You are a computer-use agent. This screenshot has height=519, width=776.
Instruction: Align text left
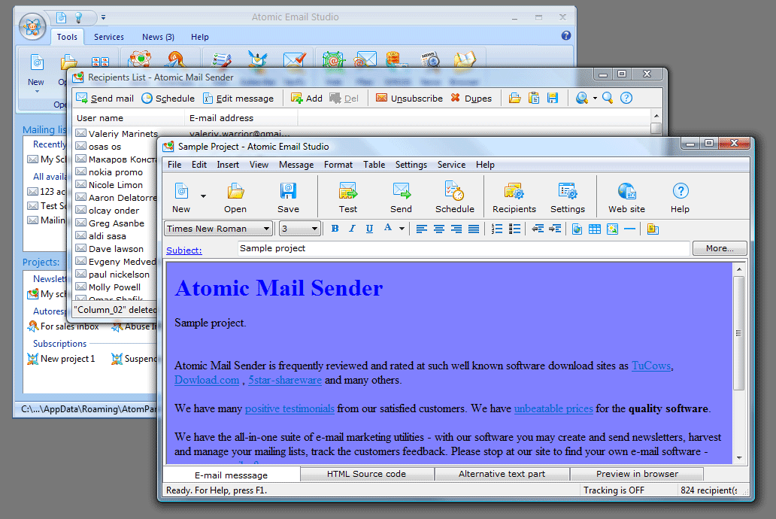point(421,229)
